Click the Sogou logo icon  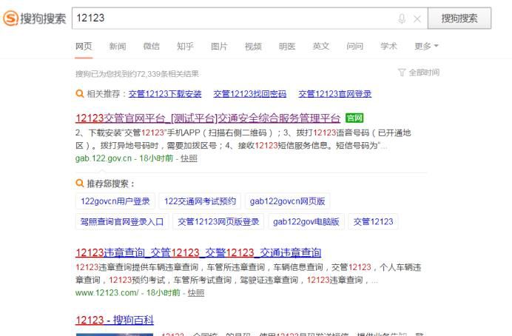point(12,19)
